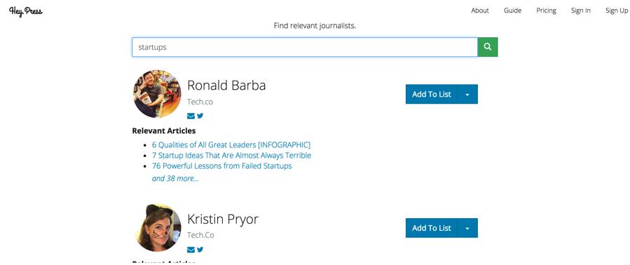Expand dropdown arrow beside Kristin Pryor's Add To List
630x265 pixels.
[x=467, y=228]
